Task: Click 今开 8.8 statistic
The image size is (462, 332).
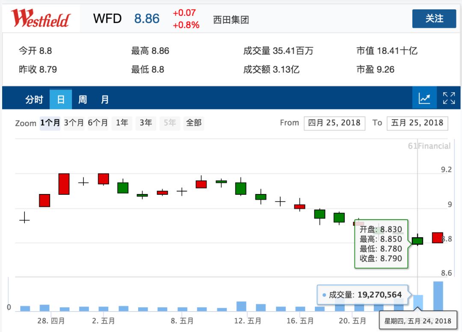Action: 36,50
